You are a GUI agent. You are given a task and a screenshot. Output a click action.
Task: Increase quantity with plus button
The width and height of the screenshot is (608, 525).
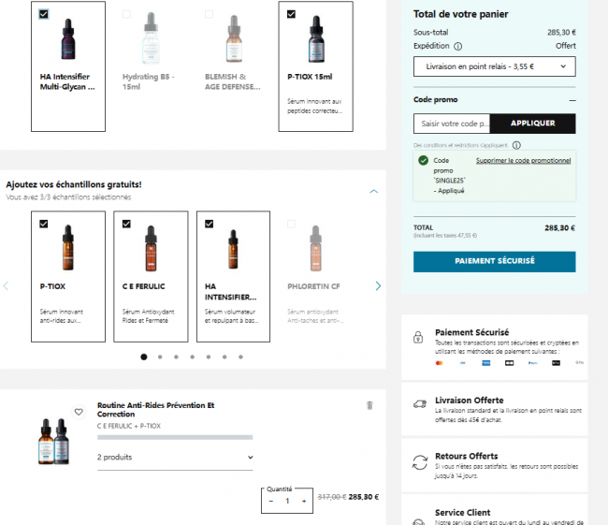point(303,502)
